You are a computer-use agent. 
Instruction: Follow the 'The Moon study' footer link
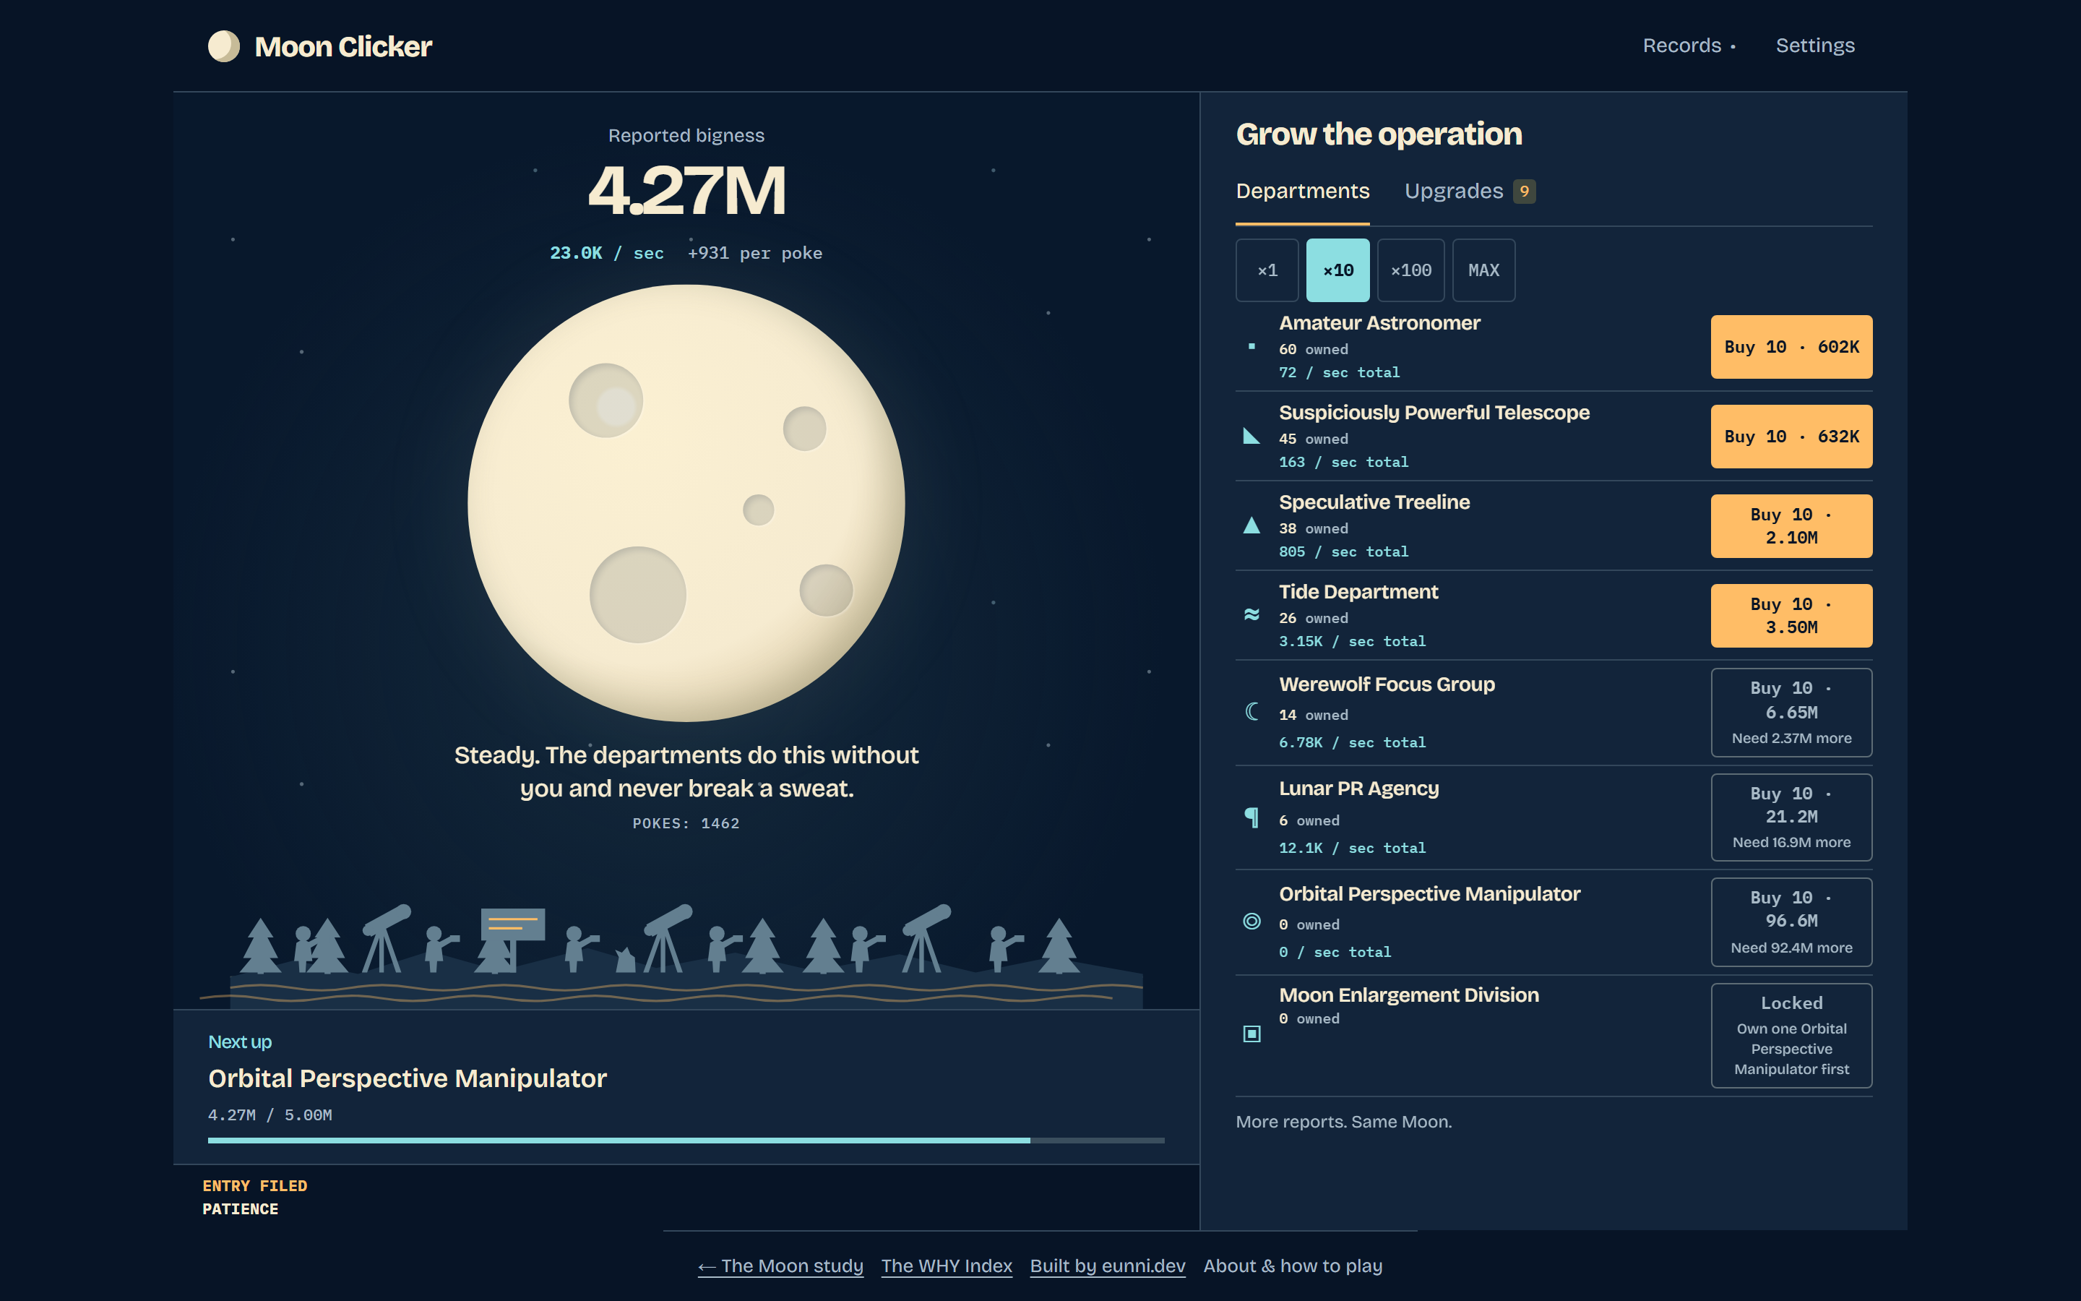point(780,1266)
